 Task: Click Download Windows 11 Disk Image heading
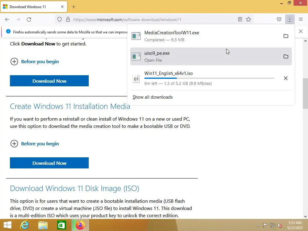[x=75, y=188]
